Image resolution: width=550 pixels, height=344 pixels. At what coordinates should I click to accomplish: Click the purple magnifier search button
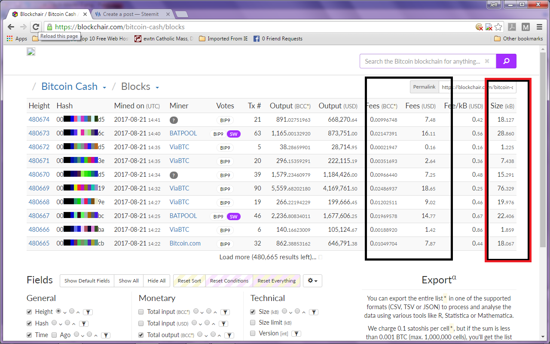coord(506,61)
